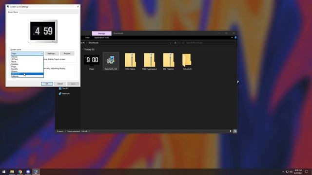Screen dimensions: 312x175
Task: Open the Action Center notification icon
Action: (x=307, y=172)
